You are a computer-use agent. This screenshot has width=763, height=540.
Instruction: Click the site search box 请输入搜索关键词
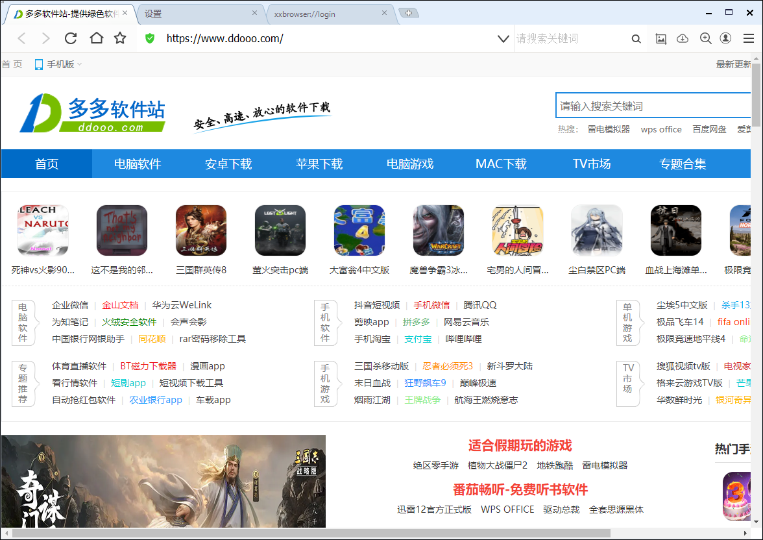coord(653,106)
